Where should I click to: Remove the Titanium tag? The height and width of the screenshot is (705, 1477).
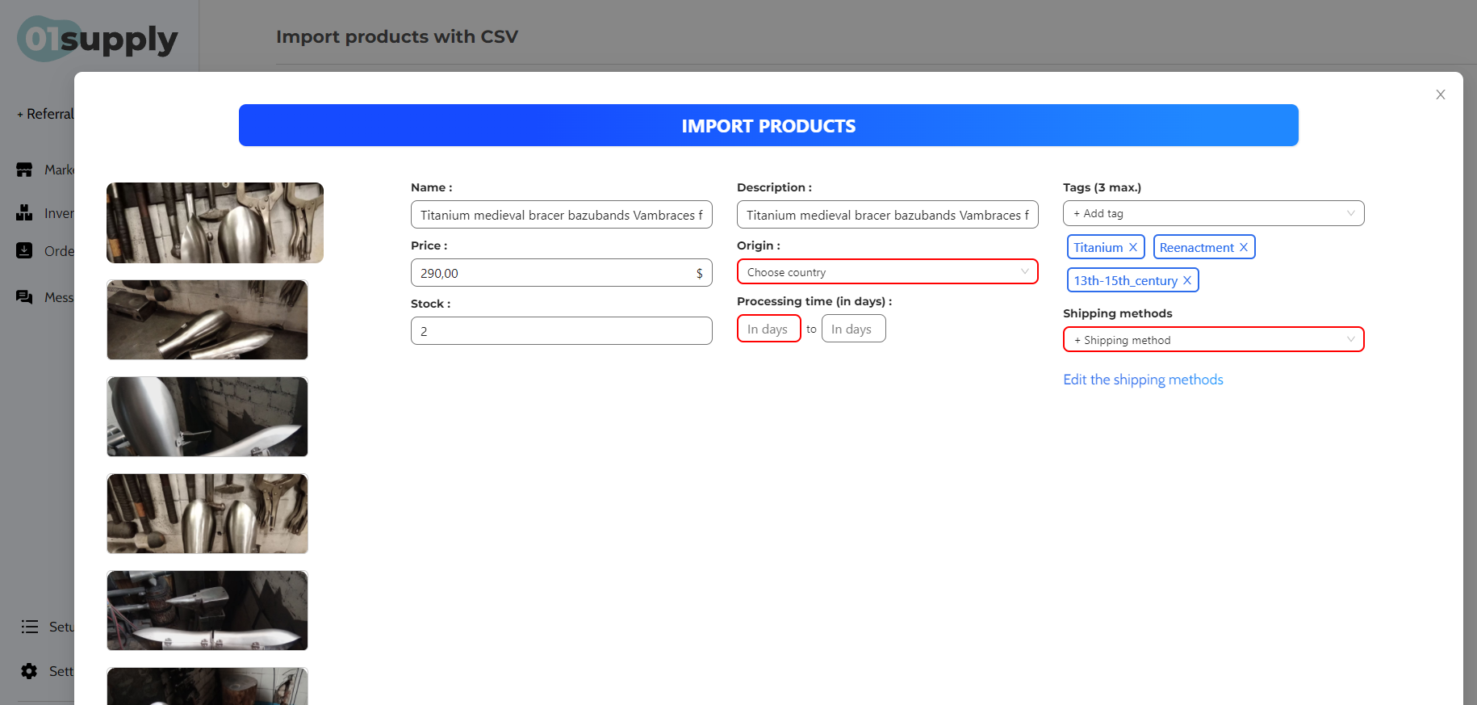coord(1132,247)
